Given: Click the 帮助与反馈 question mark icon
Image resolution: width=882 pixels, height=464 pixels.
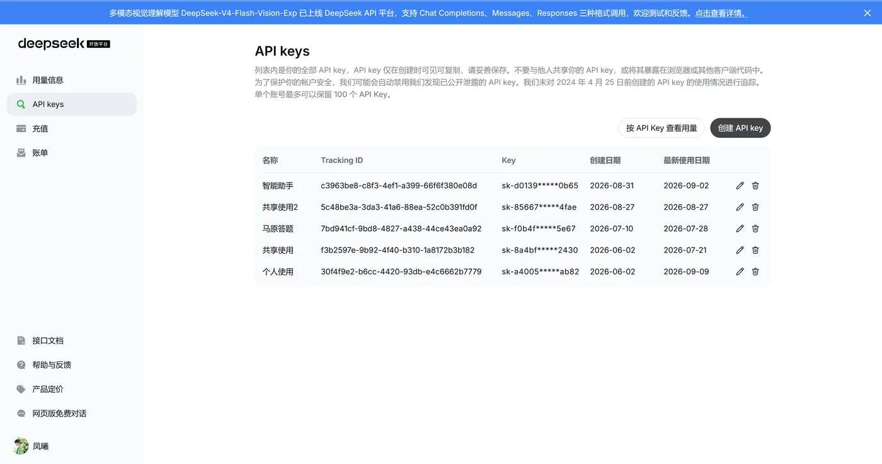Looking at the screenshot, I should [x=21, y=365].
